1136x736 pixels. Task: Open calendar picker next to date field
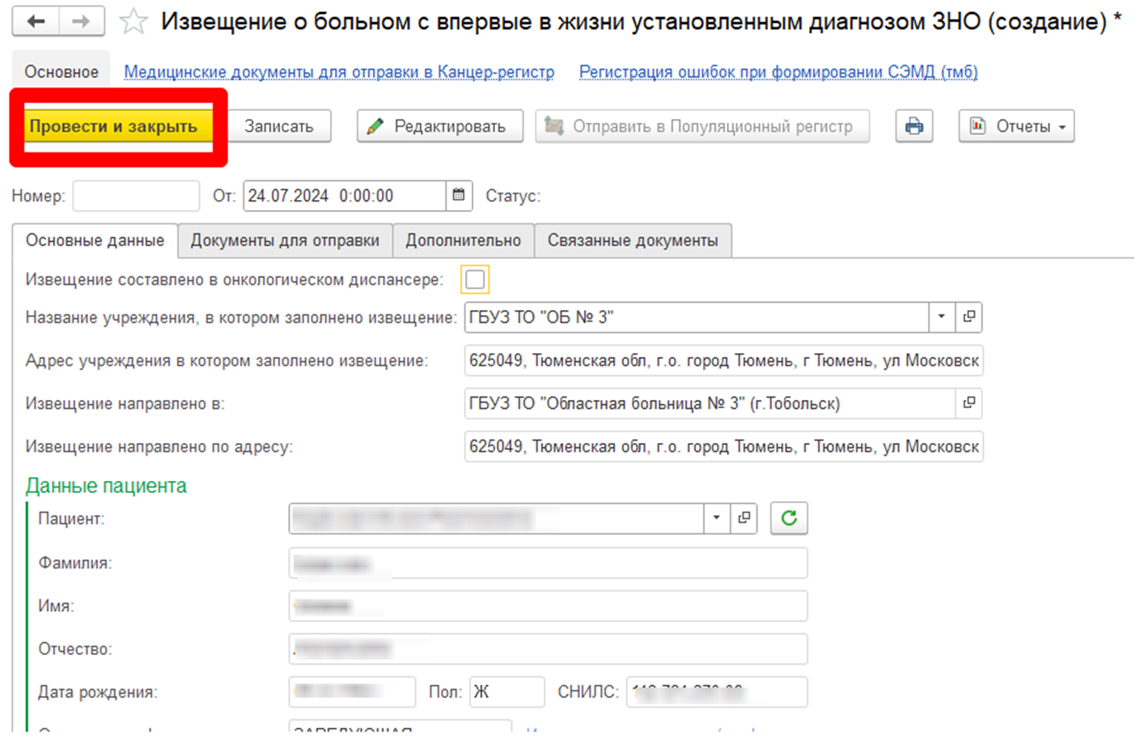pyautogui.click(x=459, y=195)
